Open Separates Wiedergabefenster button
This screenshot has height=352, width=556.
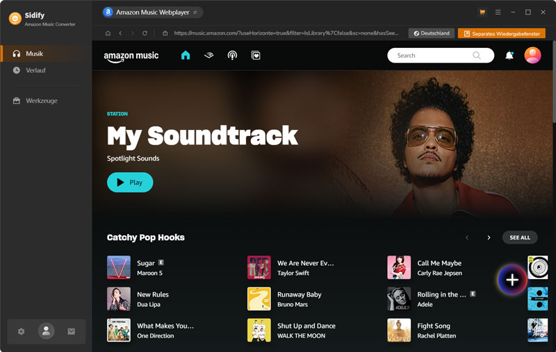pos(502,33)
